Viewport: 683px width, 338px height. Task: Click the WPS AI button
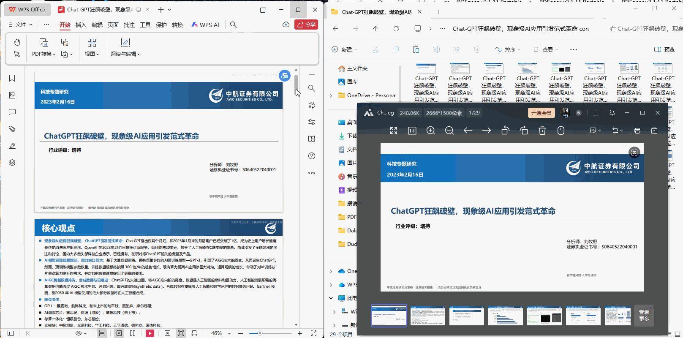coord(205,25)
